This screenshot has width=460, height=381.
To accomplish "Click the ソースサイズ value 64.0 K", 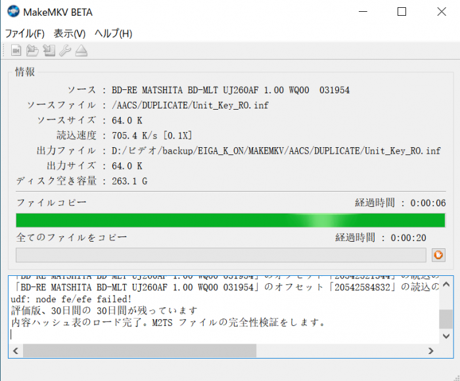I will click(127, 121).
